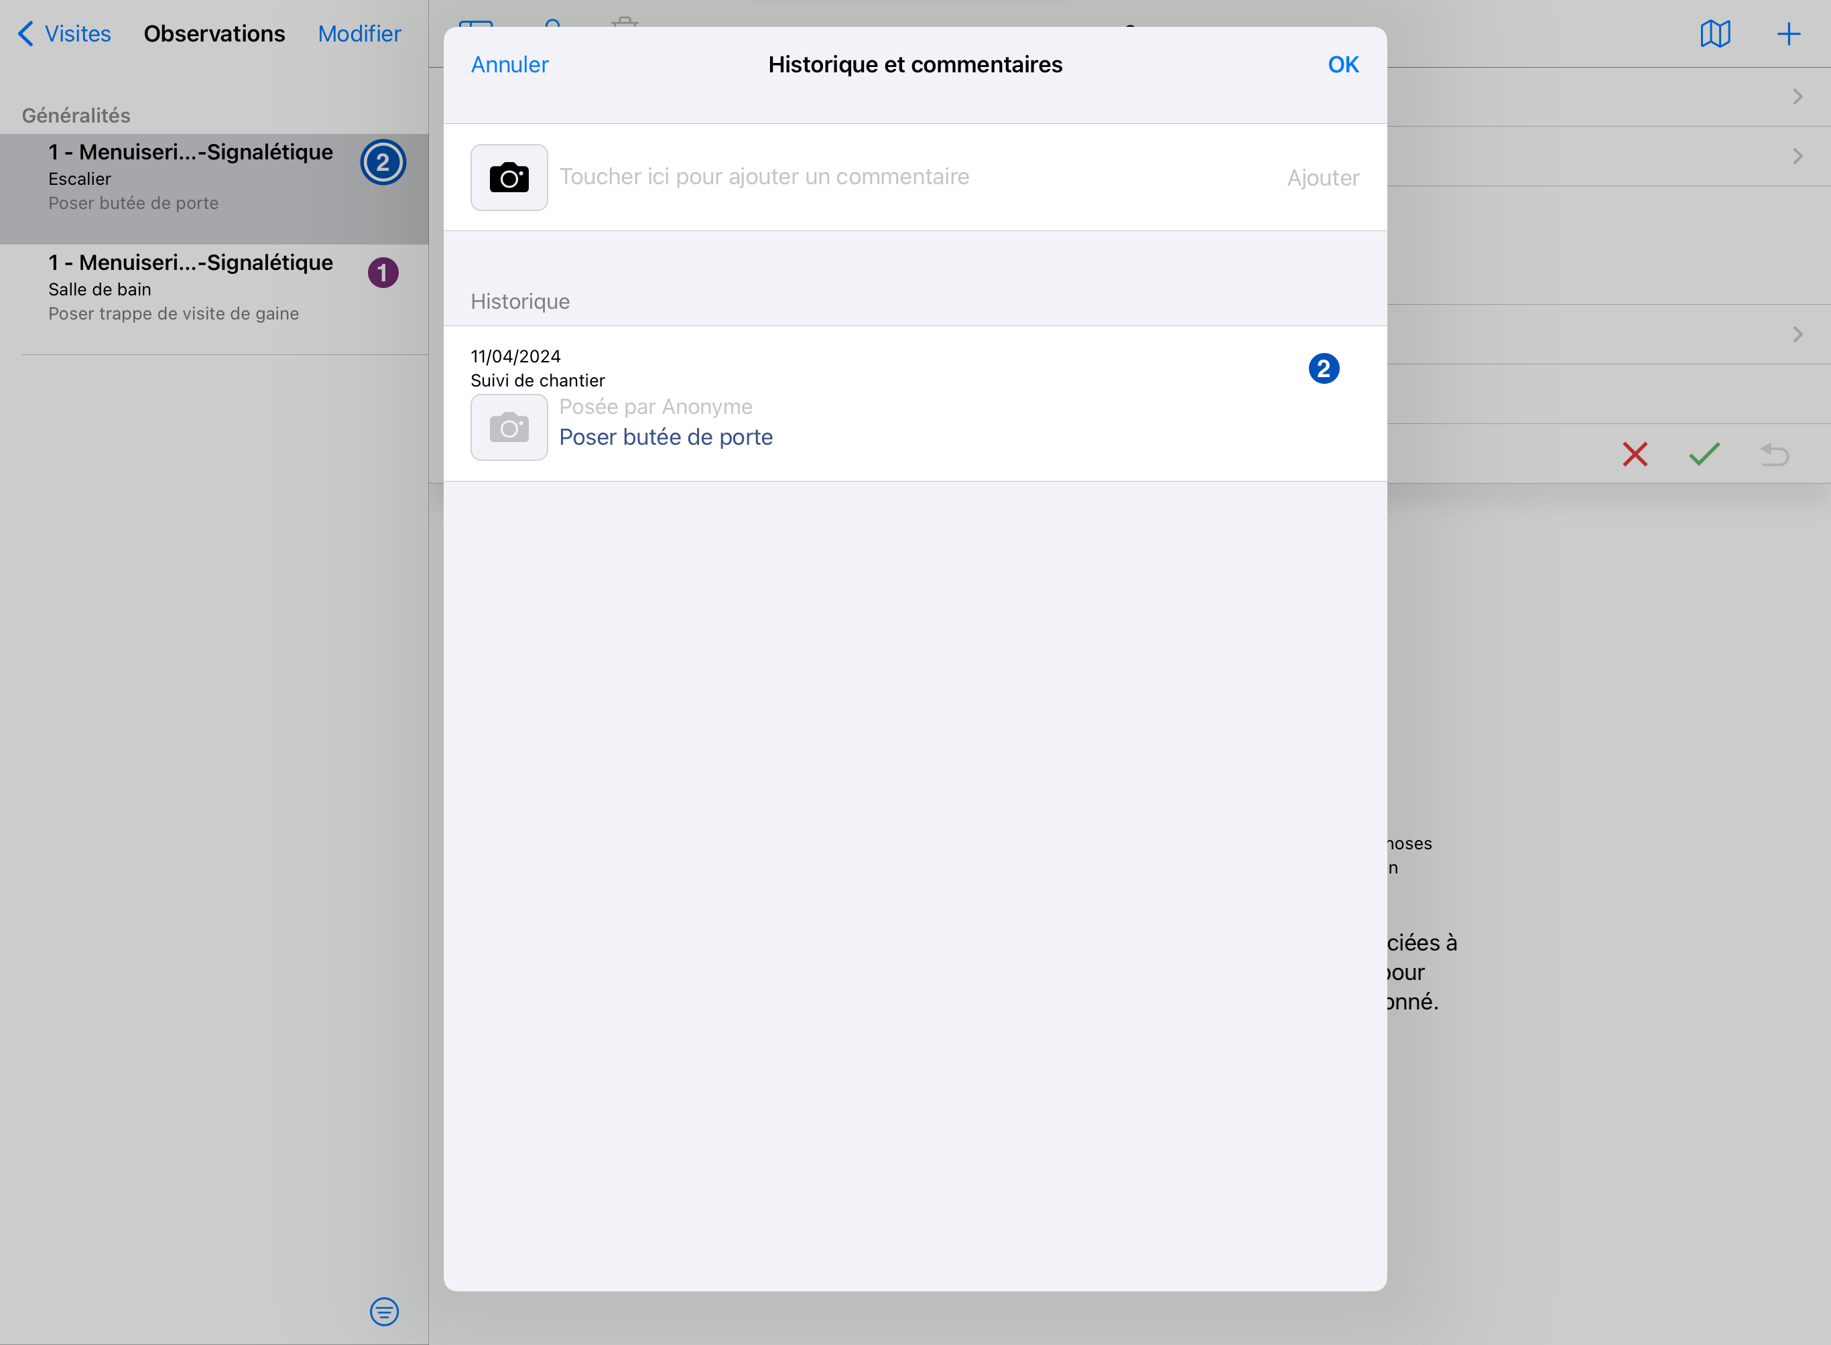Tap the camera icon to add photo
Image resolution: width=1831 pixels, height=1345 pixels.
point(509,178)
